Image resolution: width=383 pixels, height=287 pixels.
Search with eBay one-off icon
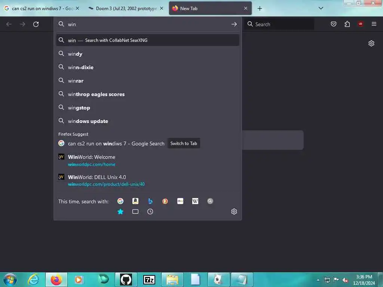(180, 201)
